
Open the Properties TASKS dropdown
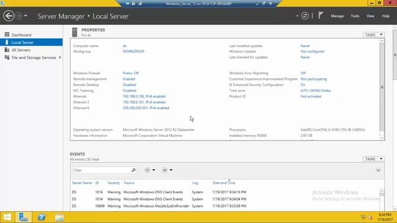click(x=373, y=35)
